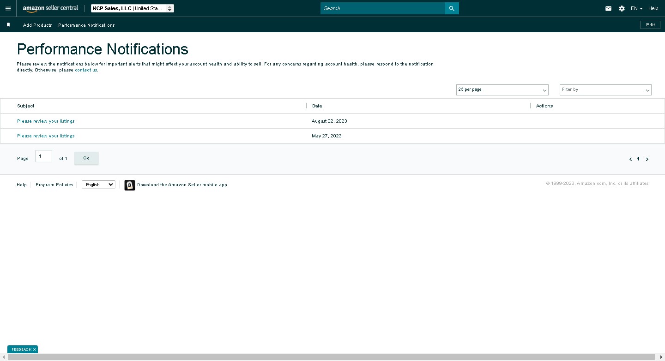The image size is (665, 361).
Task: Click Help in the top bar
Action: point(653,8)
